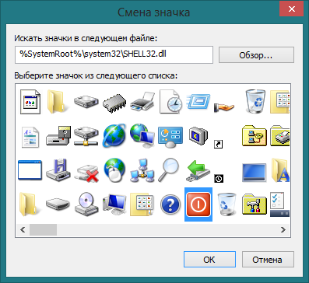Pick the monitor with moon sleep icon
This screenshot has width=309, height=283.
198,135
